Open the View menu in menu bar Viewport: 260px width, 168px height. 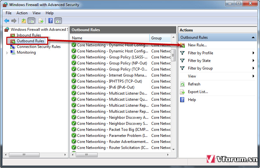click(x=36, y=13)
